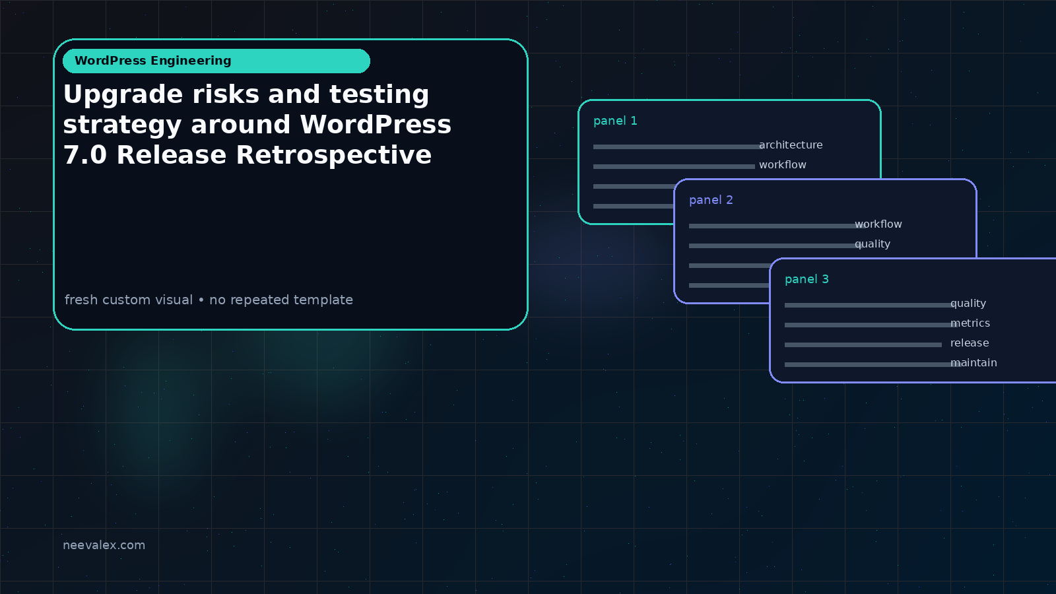This screenshot has height=594, width=1056.
Task: Click the 'fresh custom visual' subtitle text
Action: pos(209,300)
